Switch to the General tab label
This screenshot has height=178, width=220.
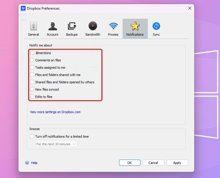click(33, 34)
